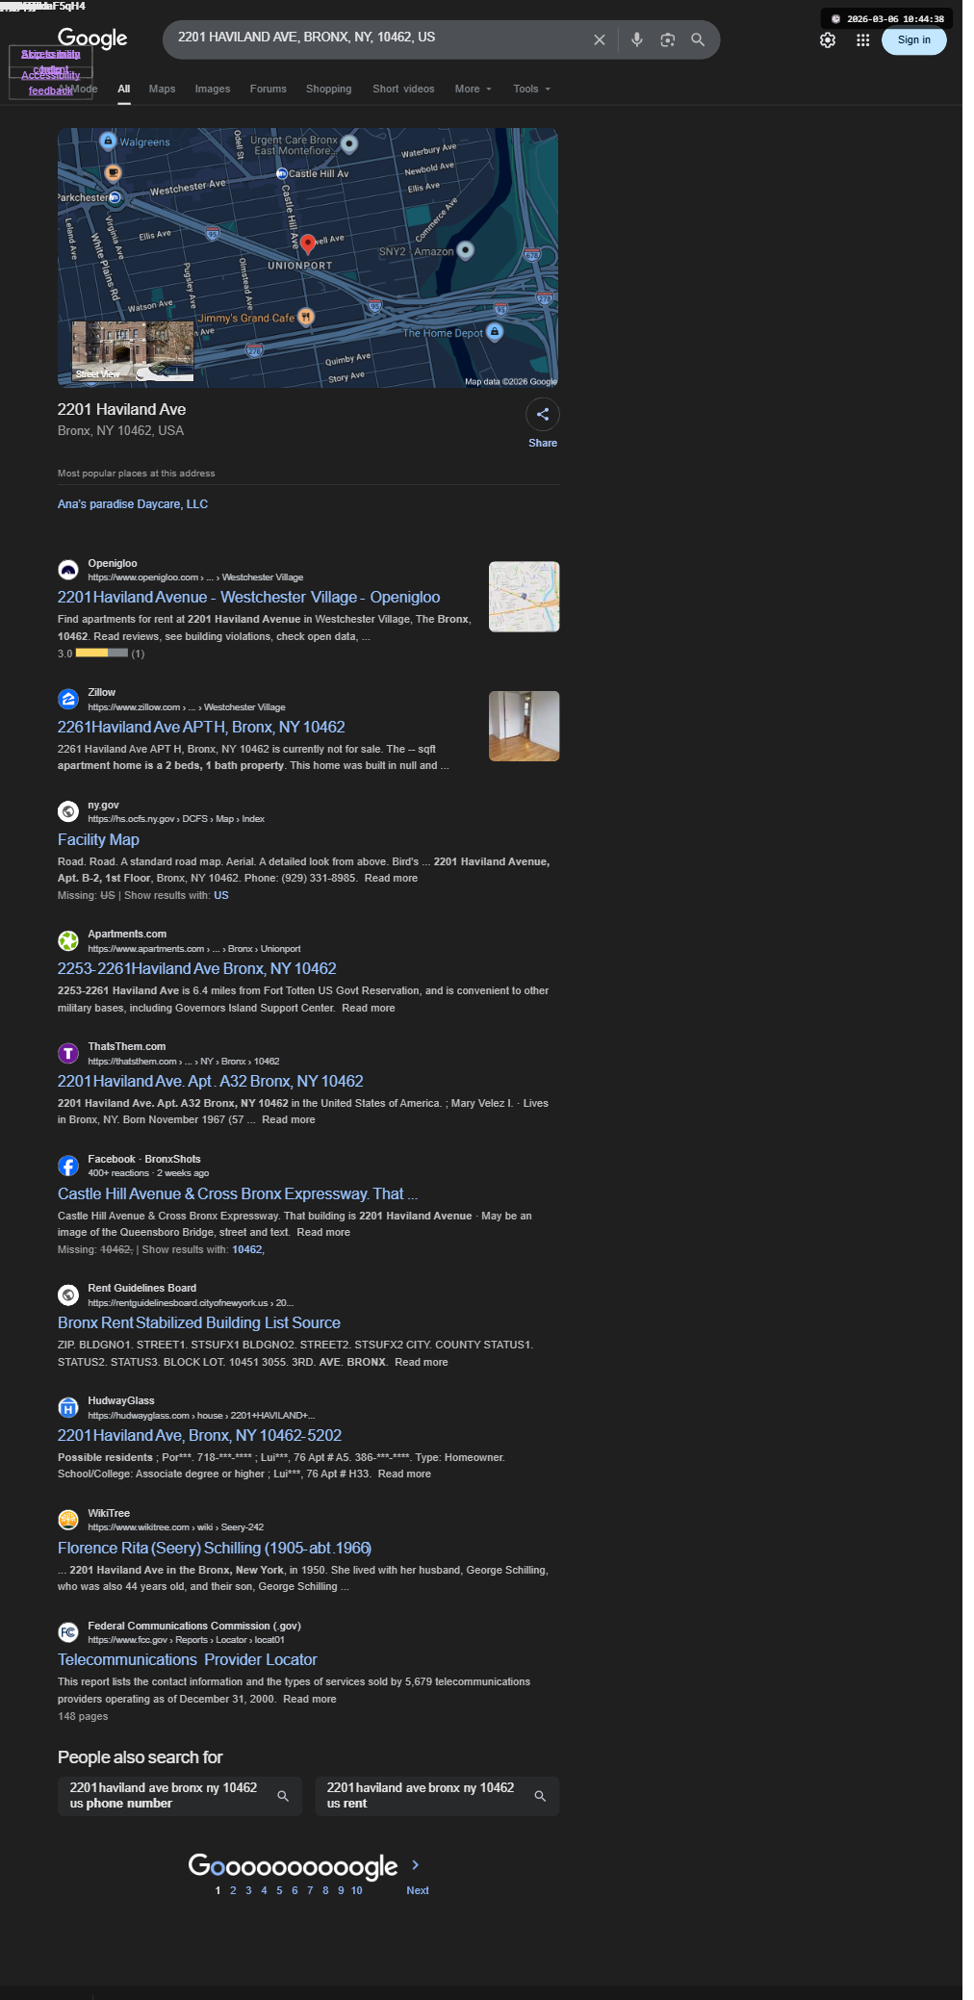Open Ana's paradise Daycare, LLC link
974x2000 pixels.
[x=133, y=504]
